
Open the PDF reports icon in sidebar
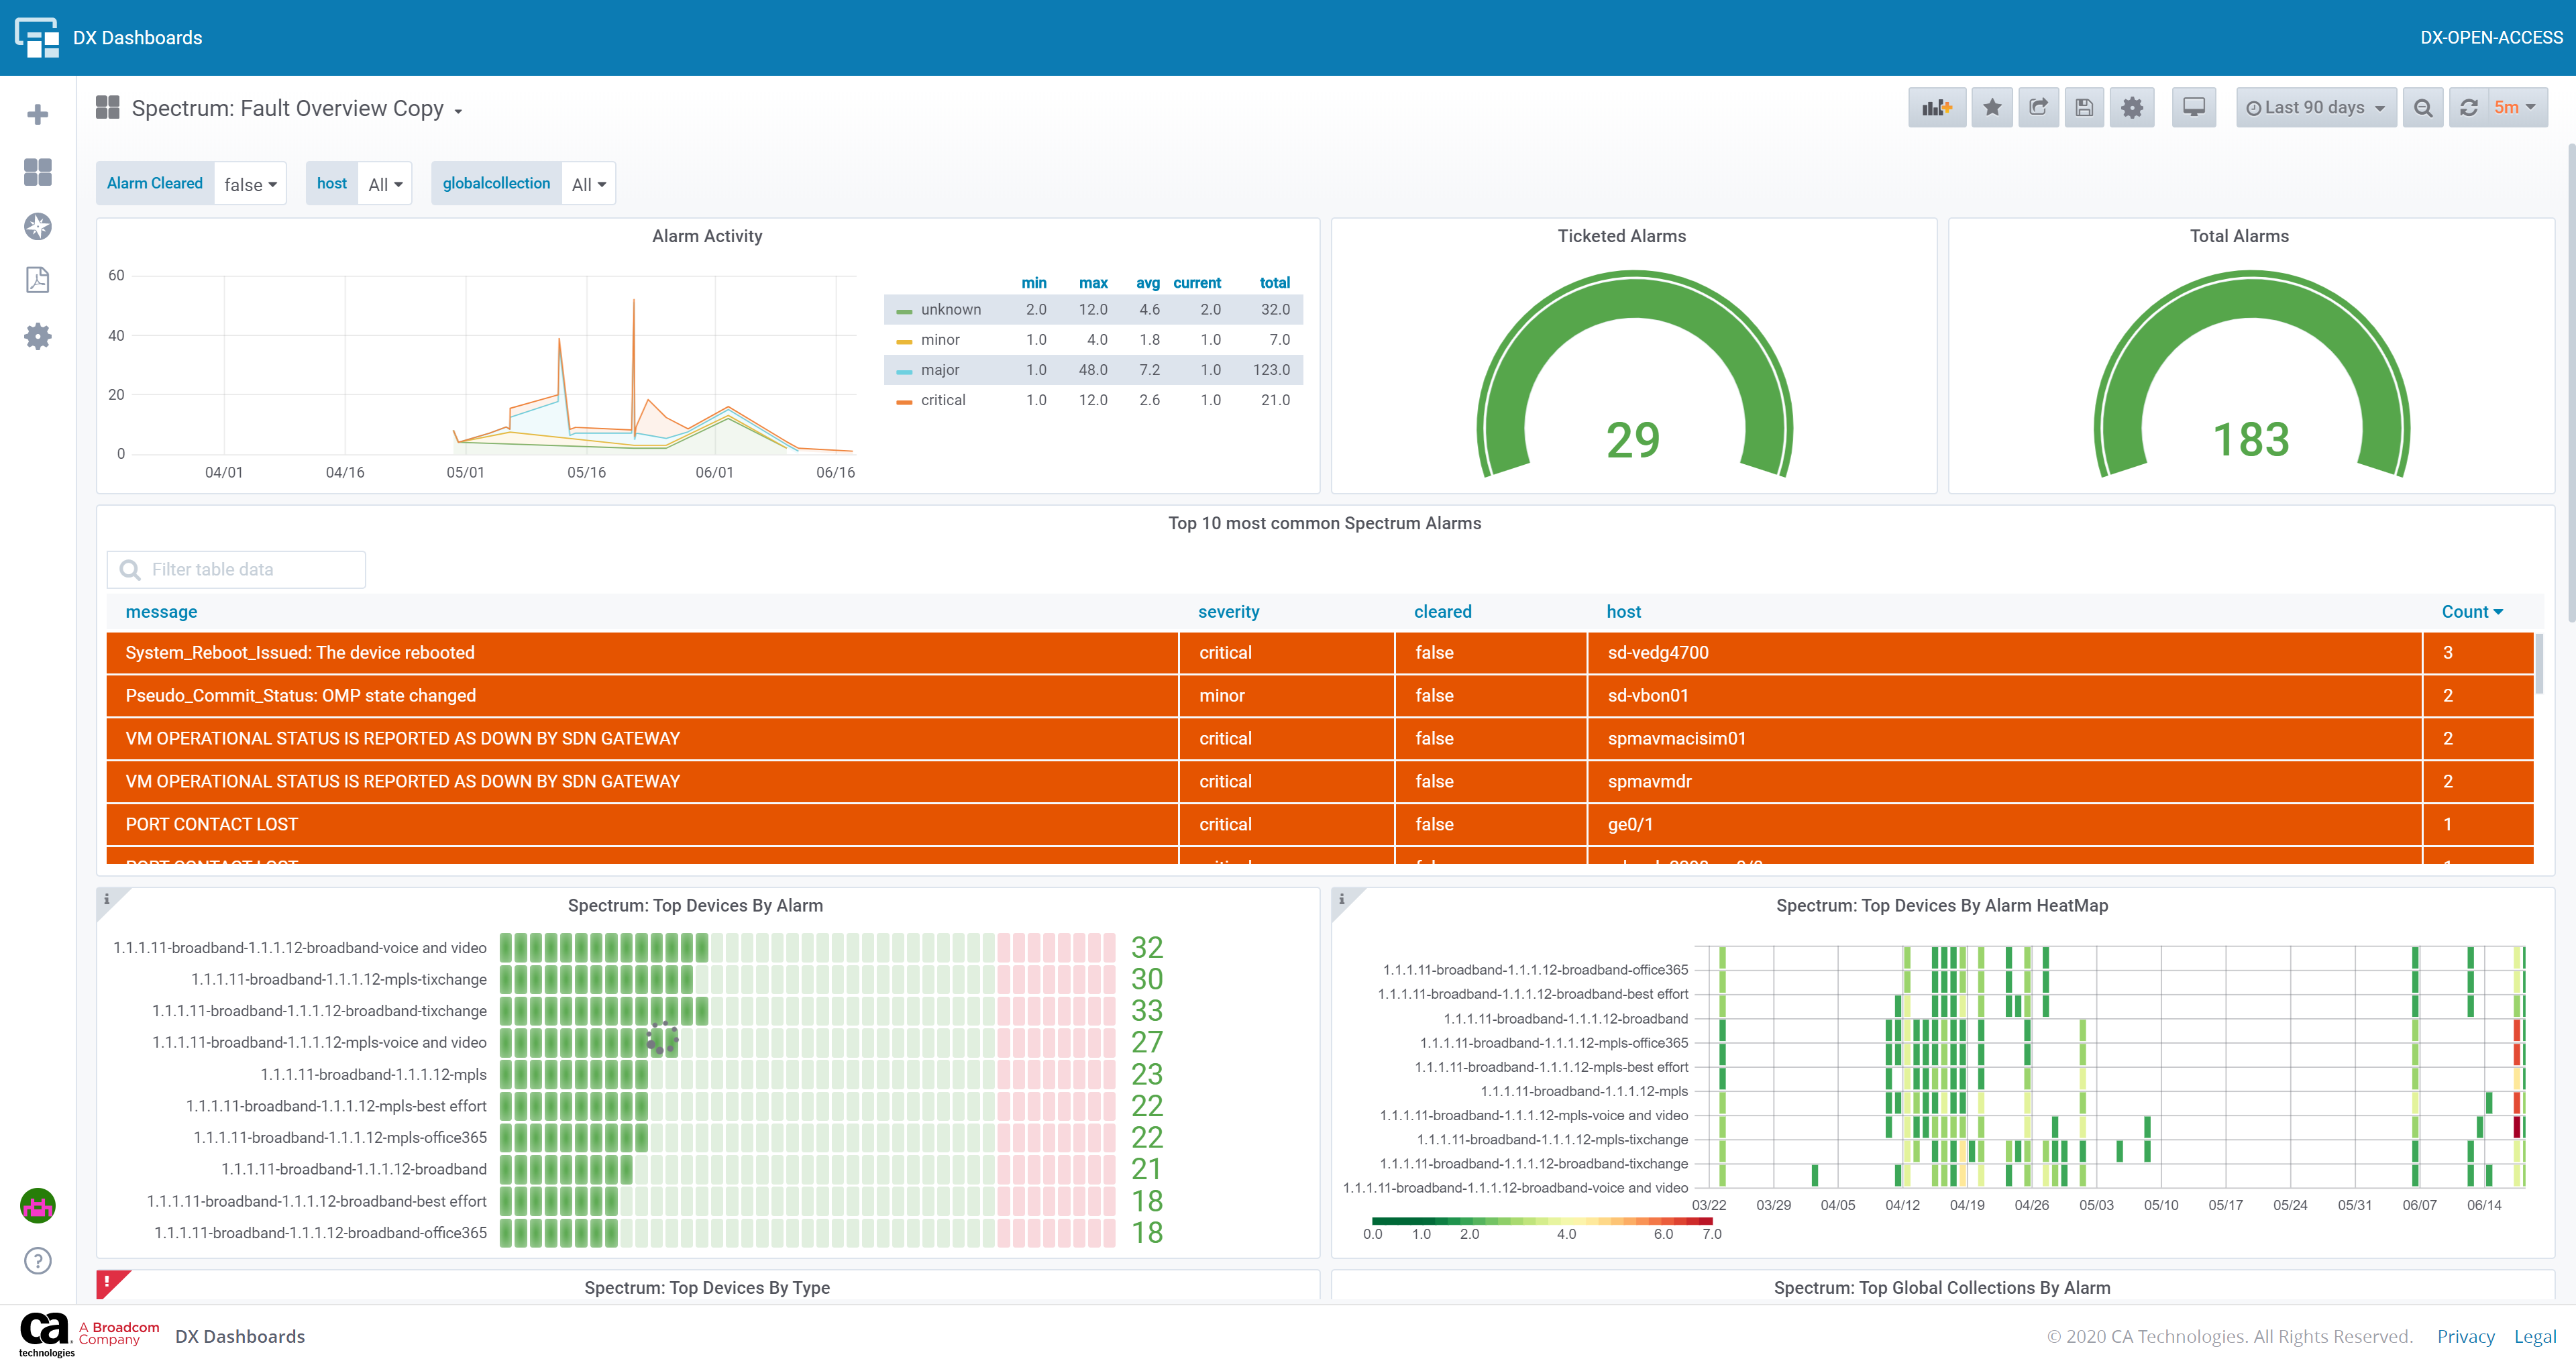(38, 280)
